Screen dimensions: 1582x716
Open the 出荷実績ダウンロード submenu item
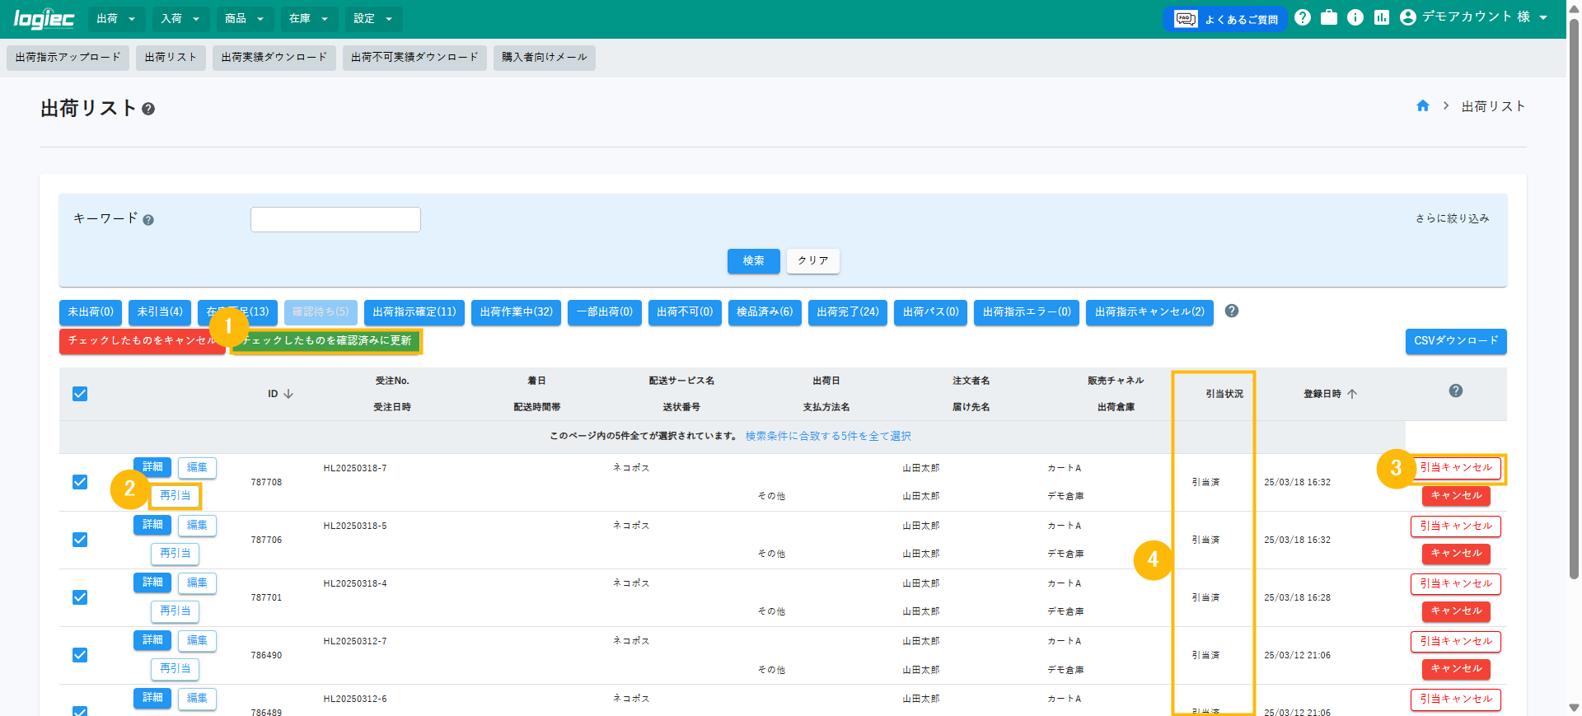coord(274,58)
